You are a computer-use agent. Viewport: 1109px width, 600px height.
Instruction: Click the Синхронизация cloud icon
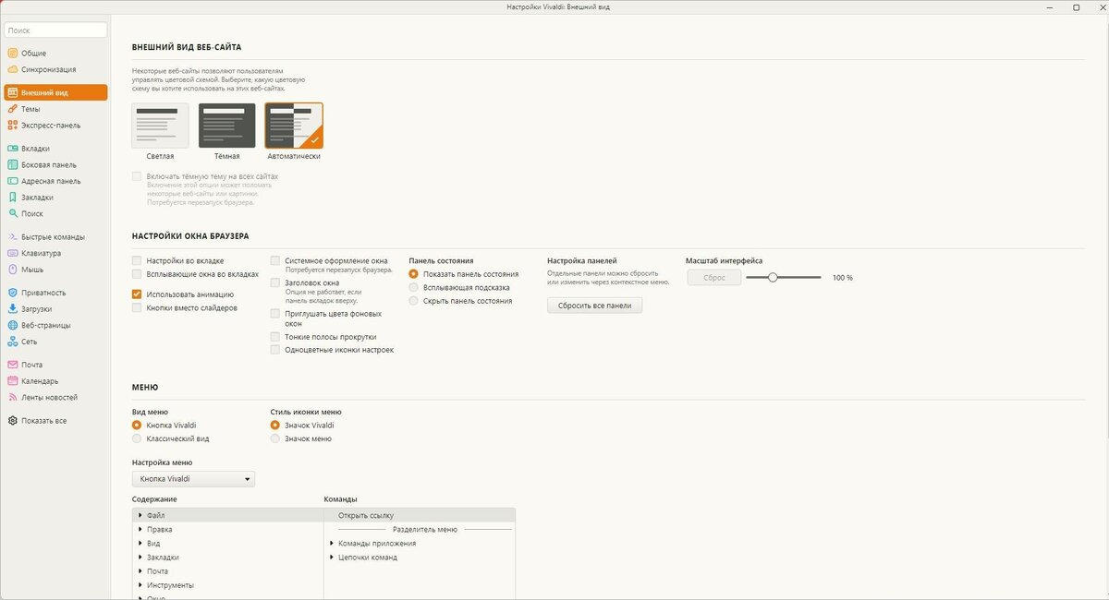[x=12, y=69]
